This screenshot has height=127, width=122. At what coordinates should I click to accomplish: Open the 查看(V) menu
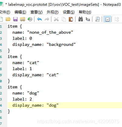click(x=37, y=12)
